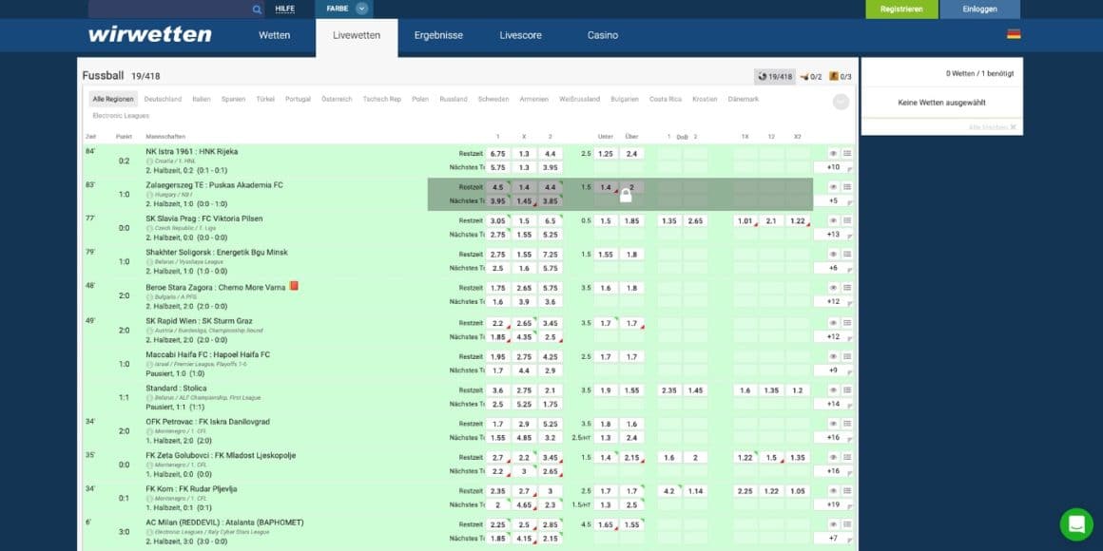The height and width of the screenshot is (551, 1103).
Task: Select the Livewetten tab
Action: click(x=357, y=36)
